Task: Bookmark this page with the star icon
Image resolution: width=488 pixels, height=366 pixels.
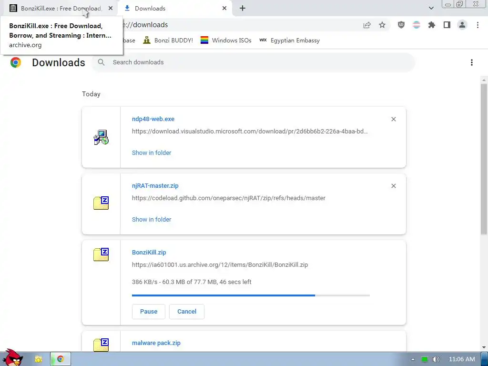Action: pos(382,25)
